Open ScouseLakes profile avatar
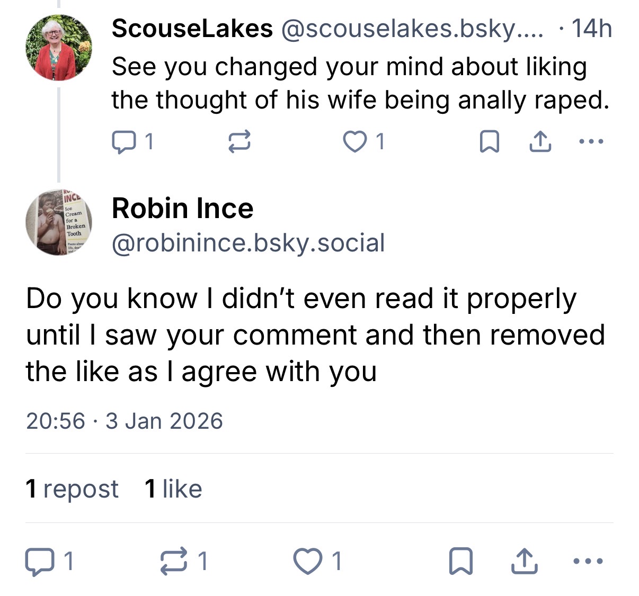Screen dimensions: 639x596 (x=59, y=48)
